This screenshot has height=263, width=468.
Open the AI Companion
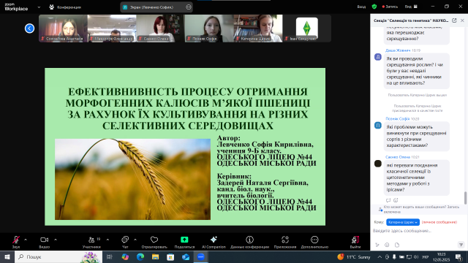click(x=214, y=242)
